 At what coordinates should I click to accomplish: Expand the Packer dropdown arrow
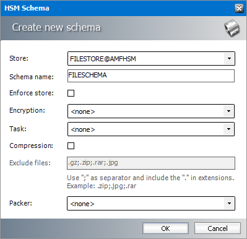click(229, 204)
